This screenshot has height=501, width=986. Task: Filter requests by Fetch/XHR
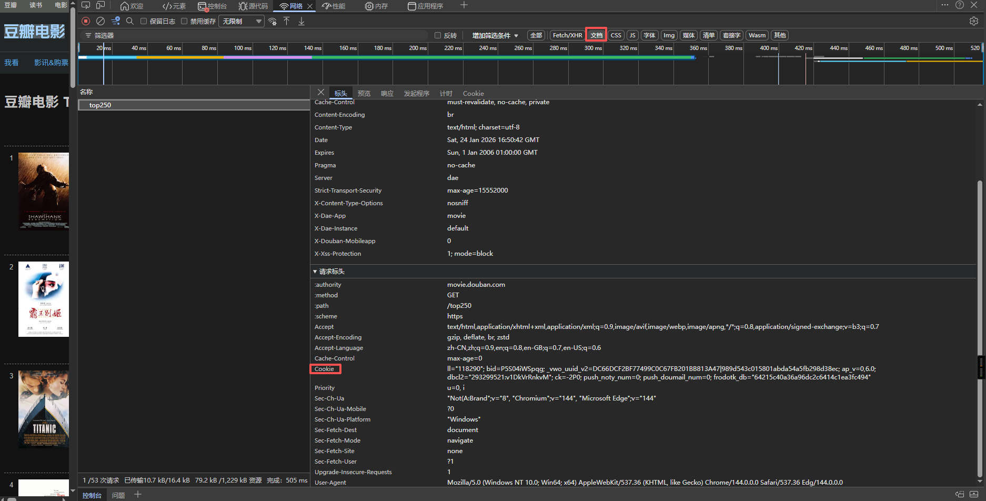(567, 35)
